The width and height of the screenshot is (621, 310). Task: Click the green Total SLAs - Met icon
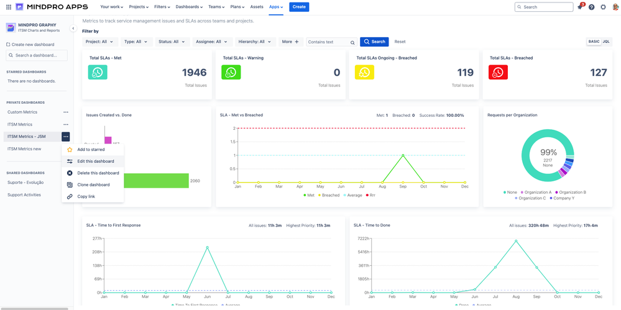pos(98,72)
